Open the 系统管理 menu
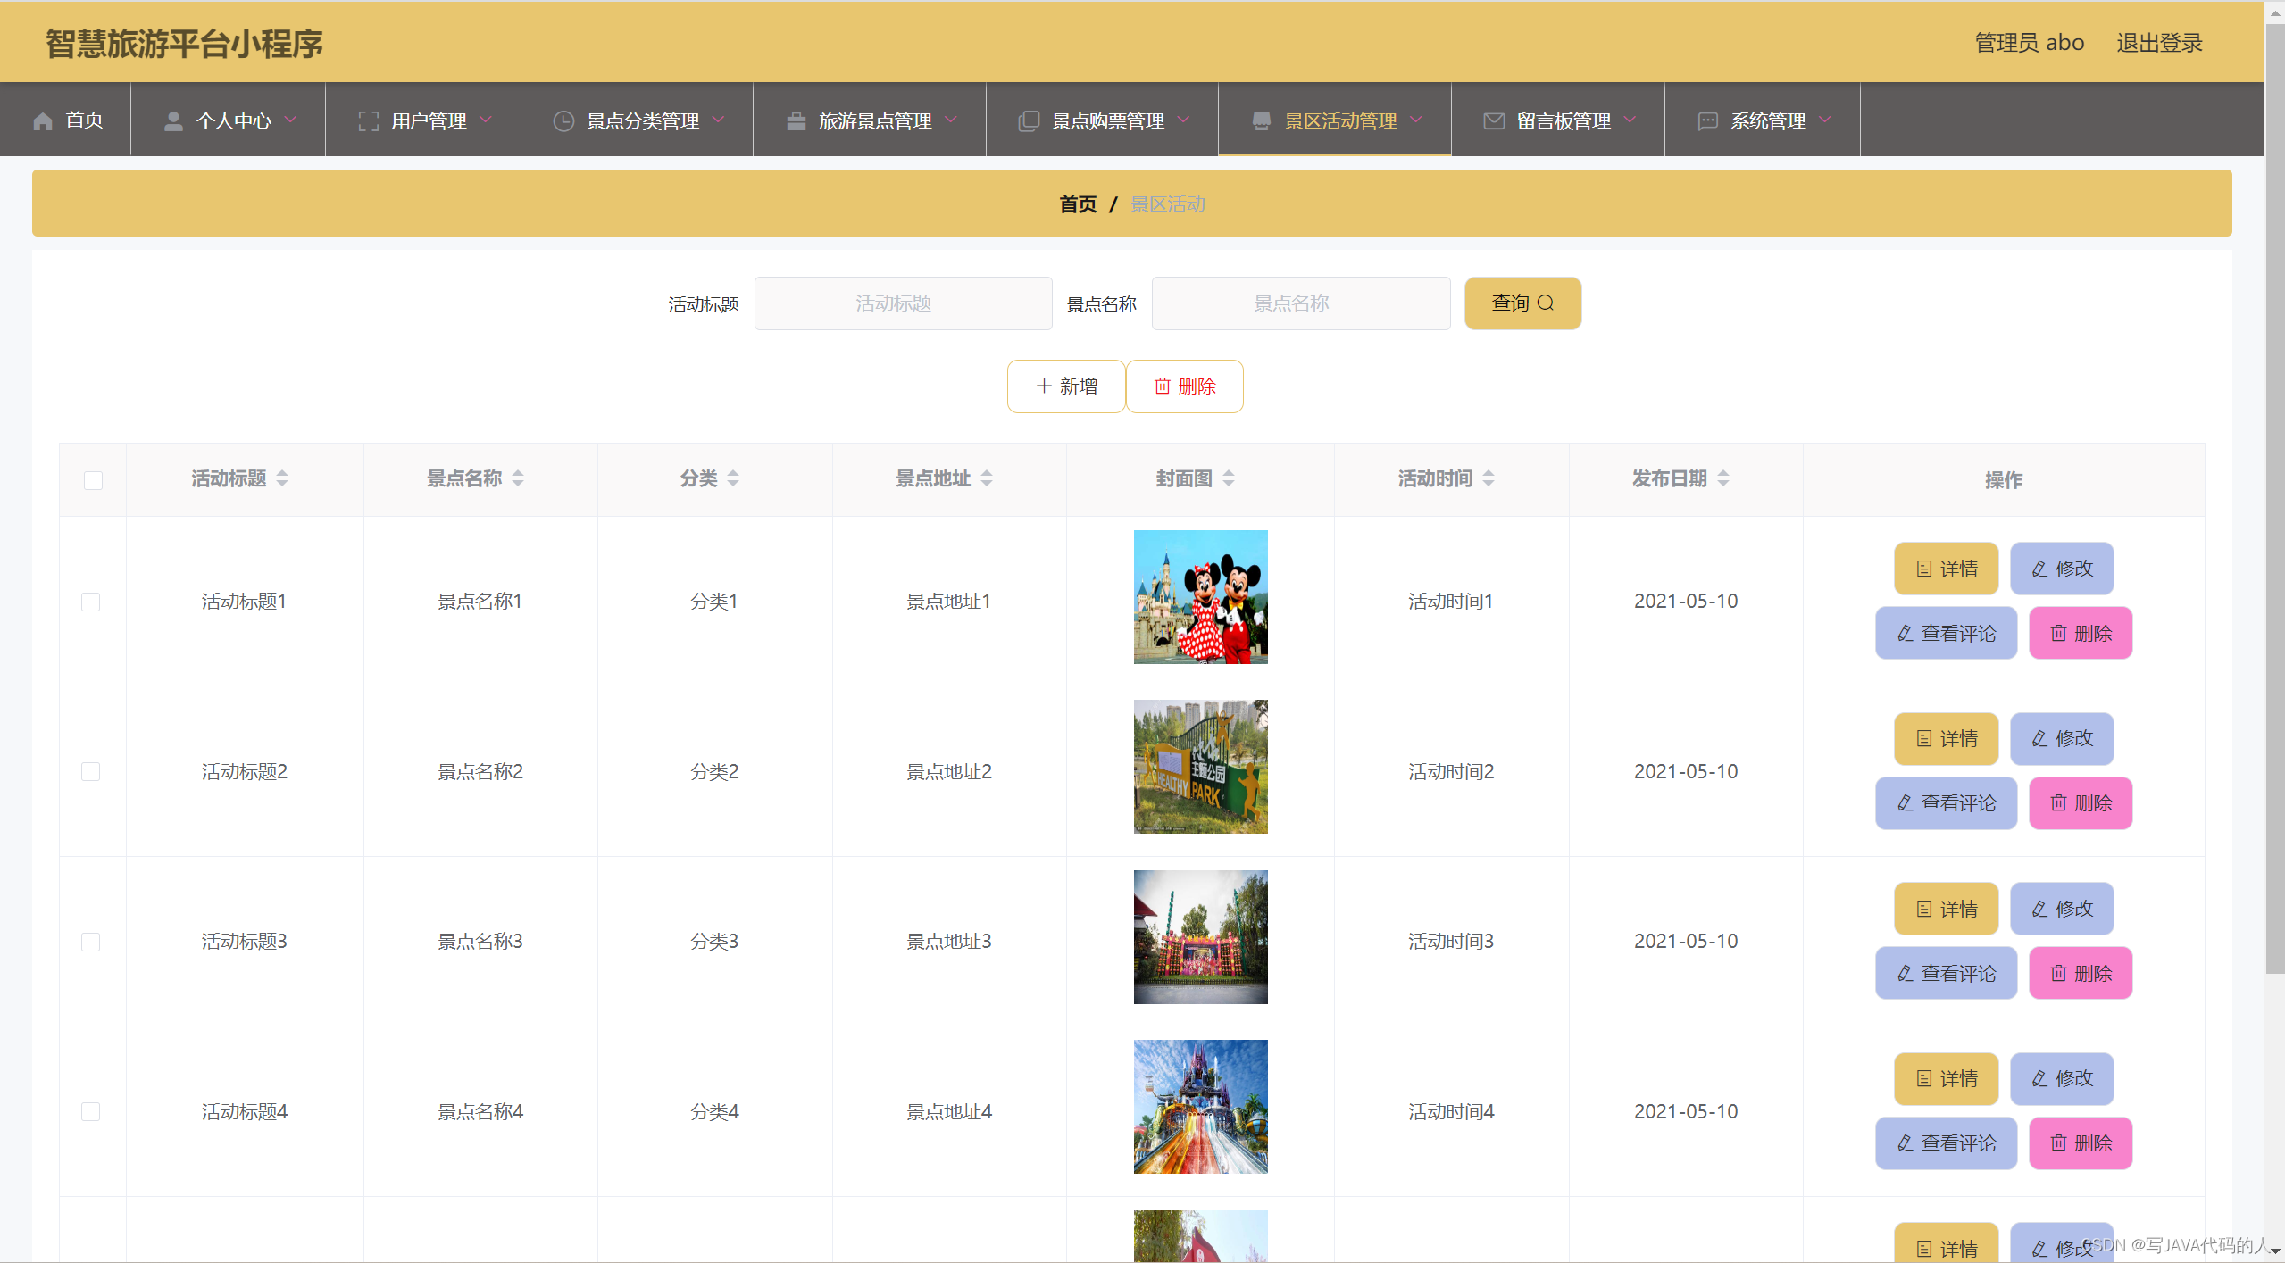The height and width of the screenshot is (1263, 2285). coord(1764,120)
